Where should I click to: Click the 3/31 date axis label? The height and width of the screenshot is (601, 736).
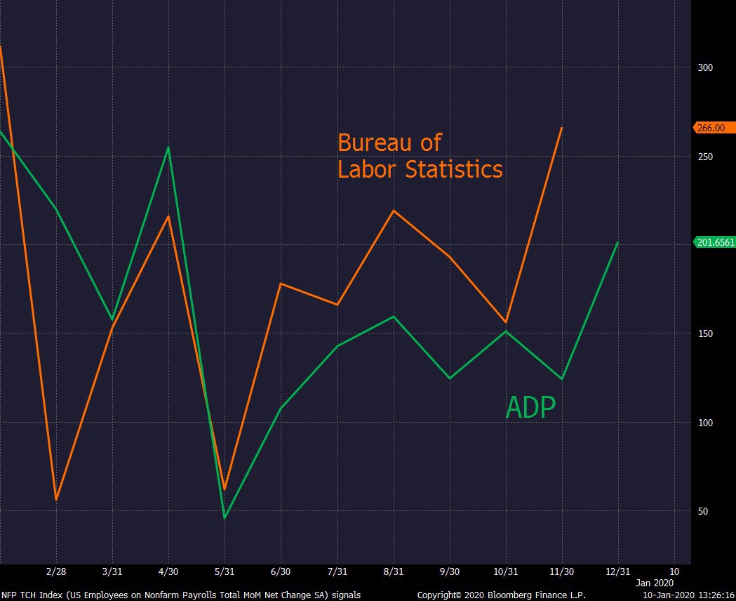(112, 572)
